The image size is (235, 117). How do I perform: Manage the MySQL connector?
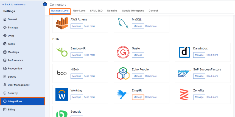(138, 26)
